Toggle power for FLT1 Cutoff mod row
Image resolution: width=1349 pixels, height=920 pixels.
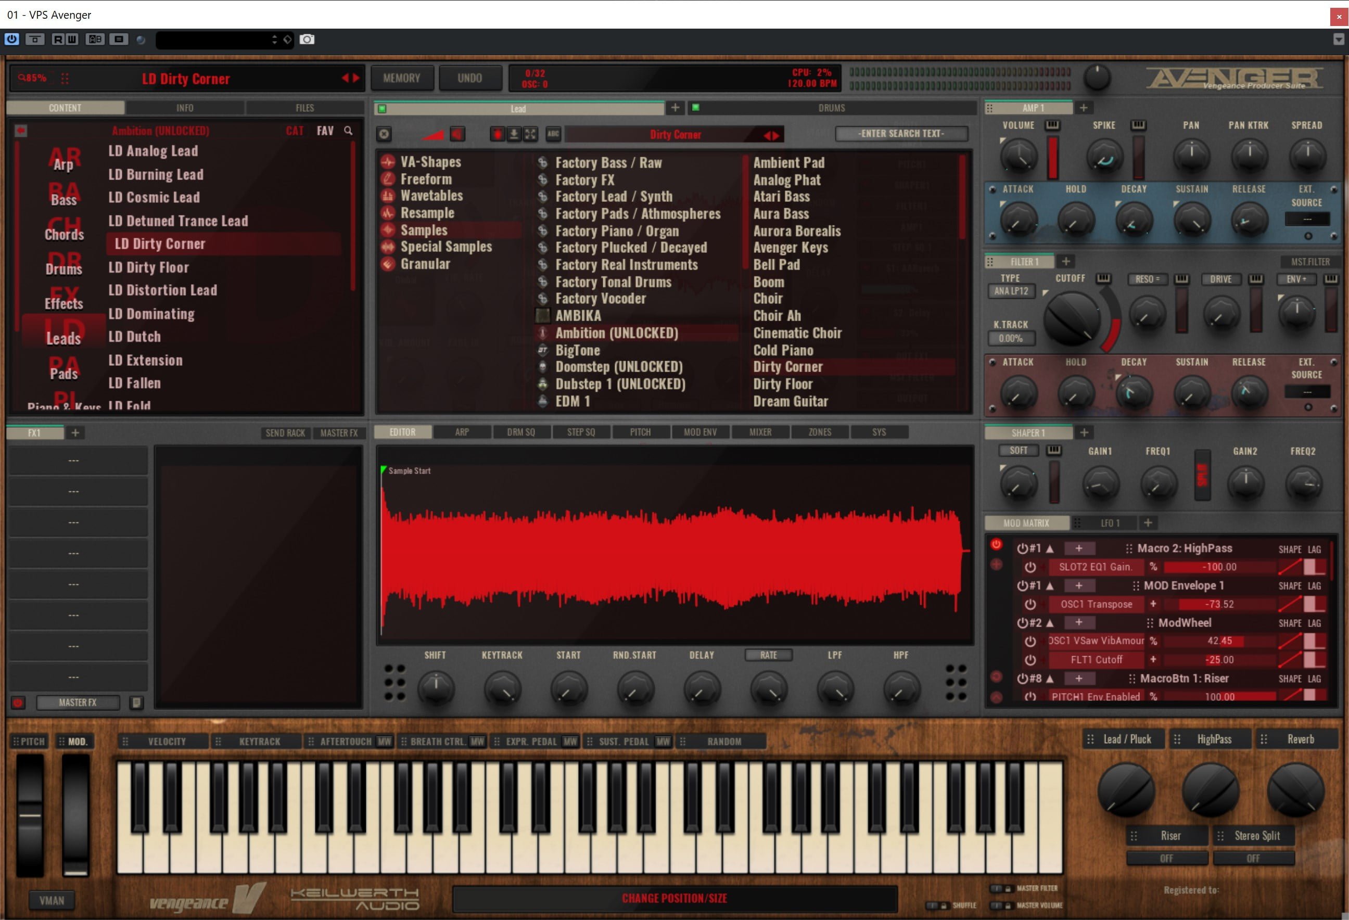1030,660
